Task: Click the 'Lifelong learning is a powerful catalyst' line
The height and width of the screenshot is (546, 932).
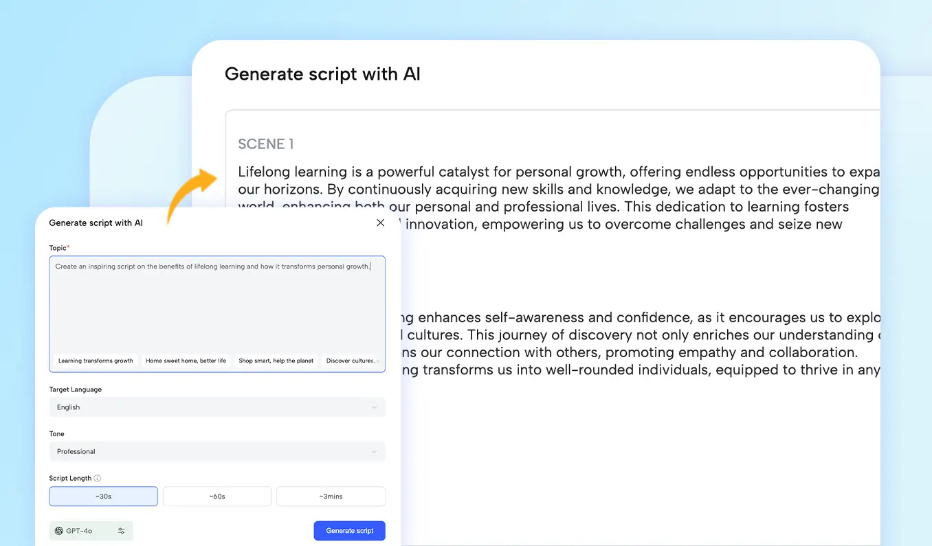Action: coord(559,172)
